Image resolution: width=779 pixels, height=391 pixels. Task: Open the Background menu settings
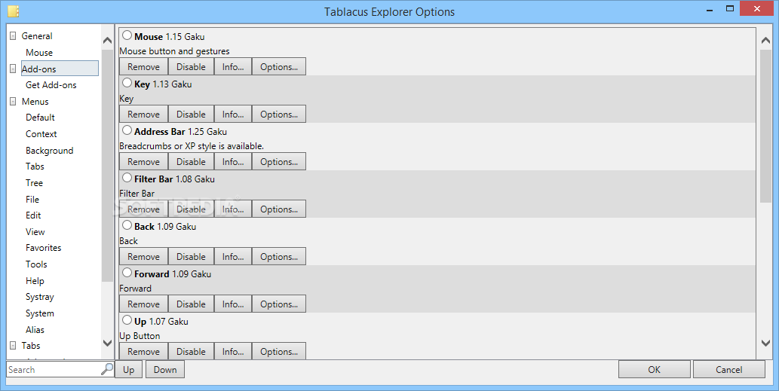[x=50, y=151]
